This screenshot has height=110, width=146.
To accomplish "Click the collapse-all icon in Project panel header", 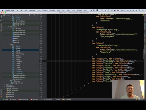I will [x=32, y=15].
